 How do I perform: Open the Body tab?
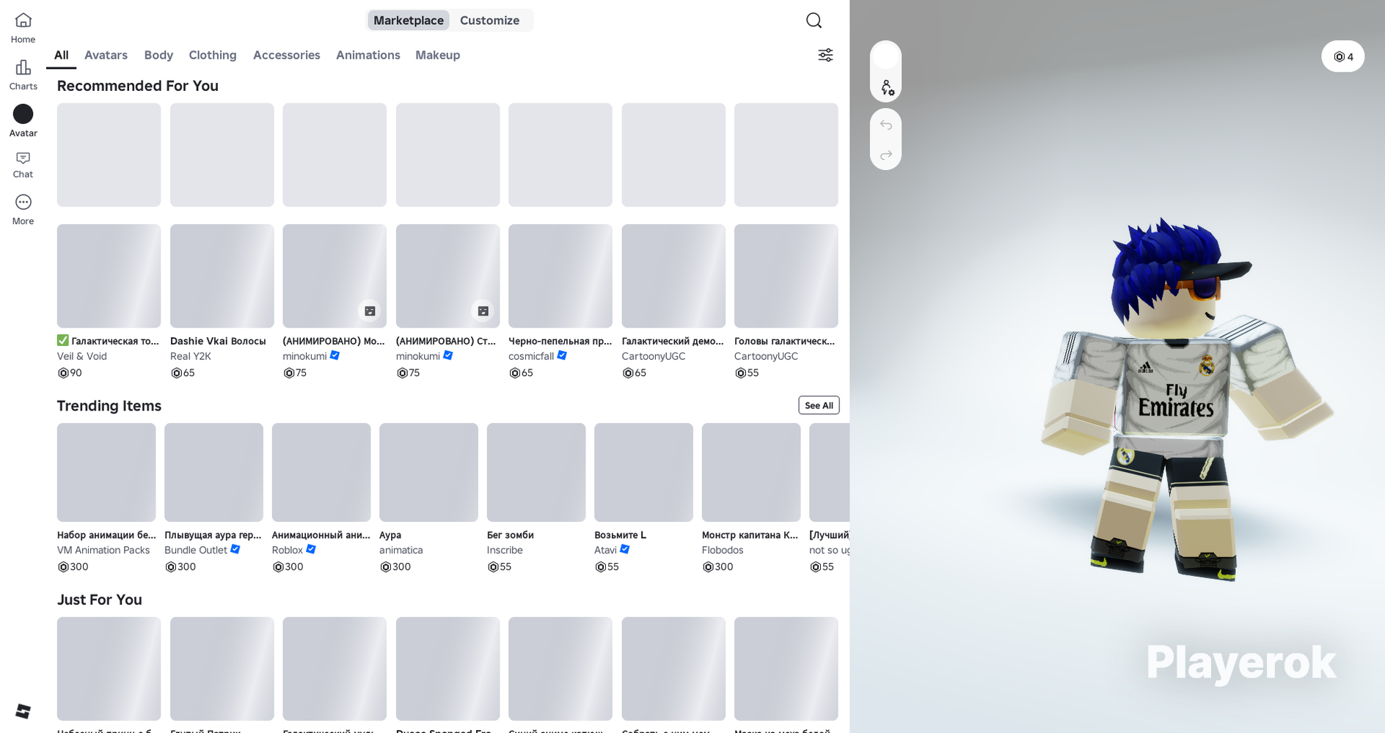(158, 55)
